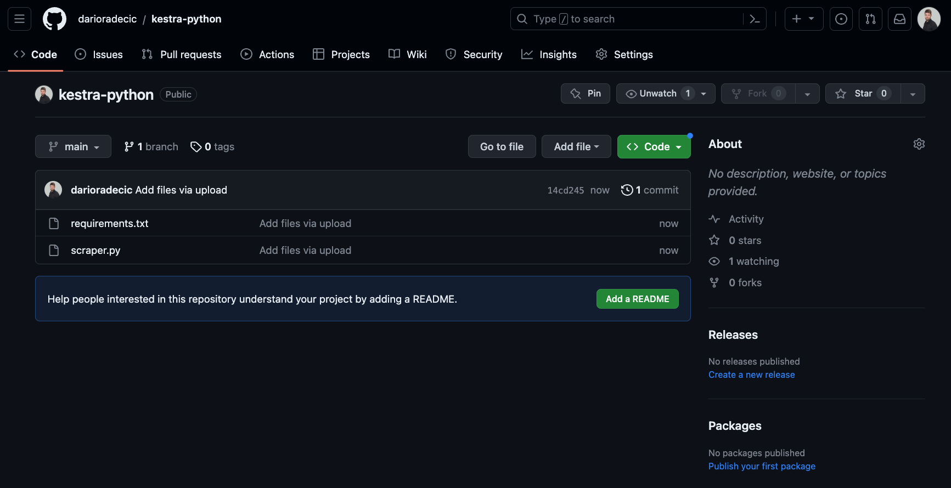The image size is (951, 488).
Task: Open the Actions tab
Action: click(x=267, y=54)
